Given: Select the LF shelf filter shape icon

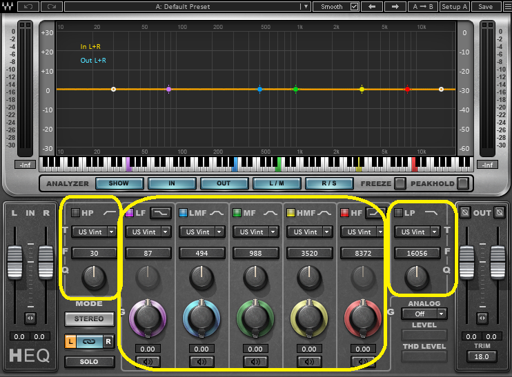Looking at the screenshot, I should pyautogui.click(x=161, y=213).
